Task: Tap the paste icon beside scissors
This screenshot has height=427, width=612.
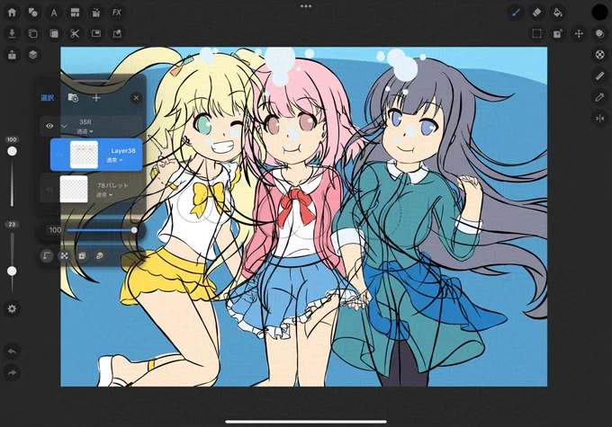Action: [54, 33]
